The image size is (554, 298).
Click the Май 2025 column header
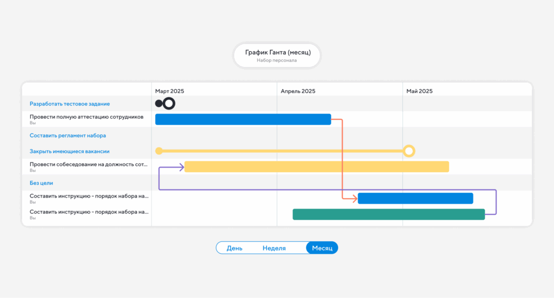tap(419, 91)
